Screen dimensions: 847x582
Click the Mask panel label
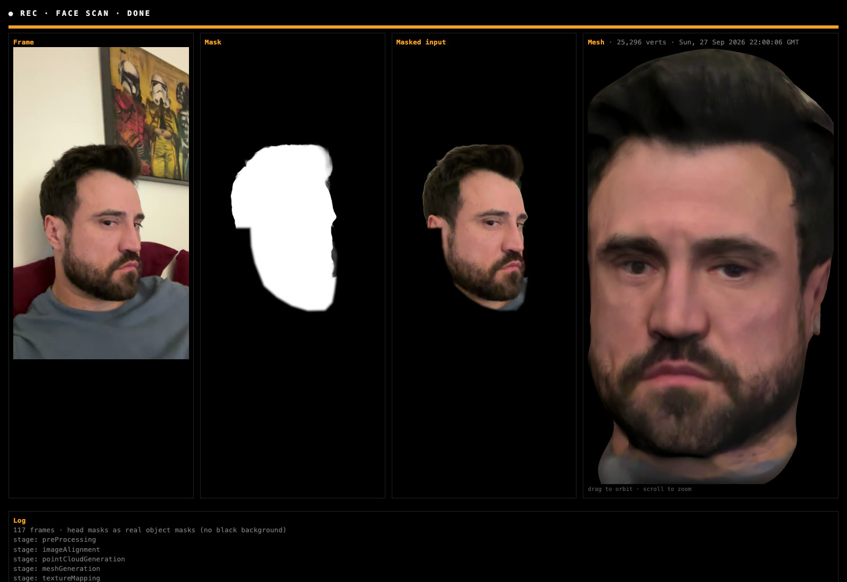coord(213,42)
